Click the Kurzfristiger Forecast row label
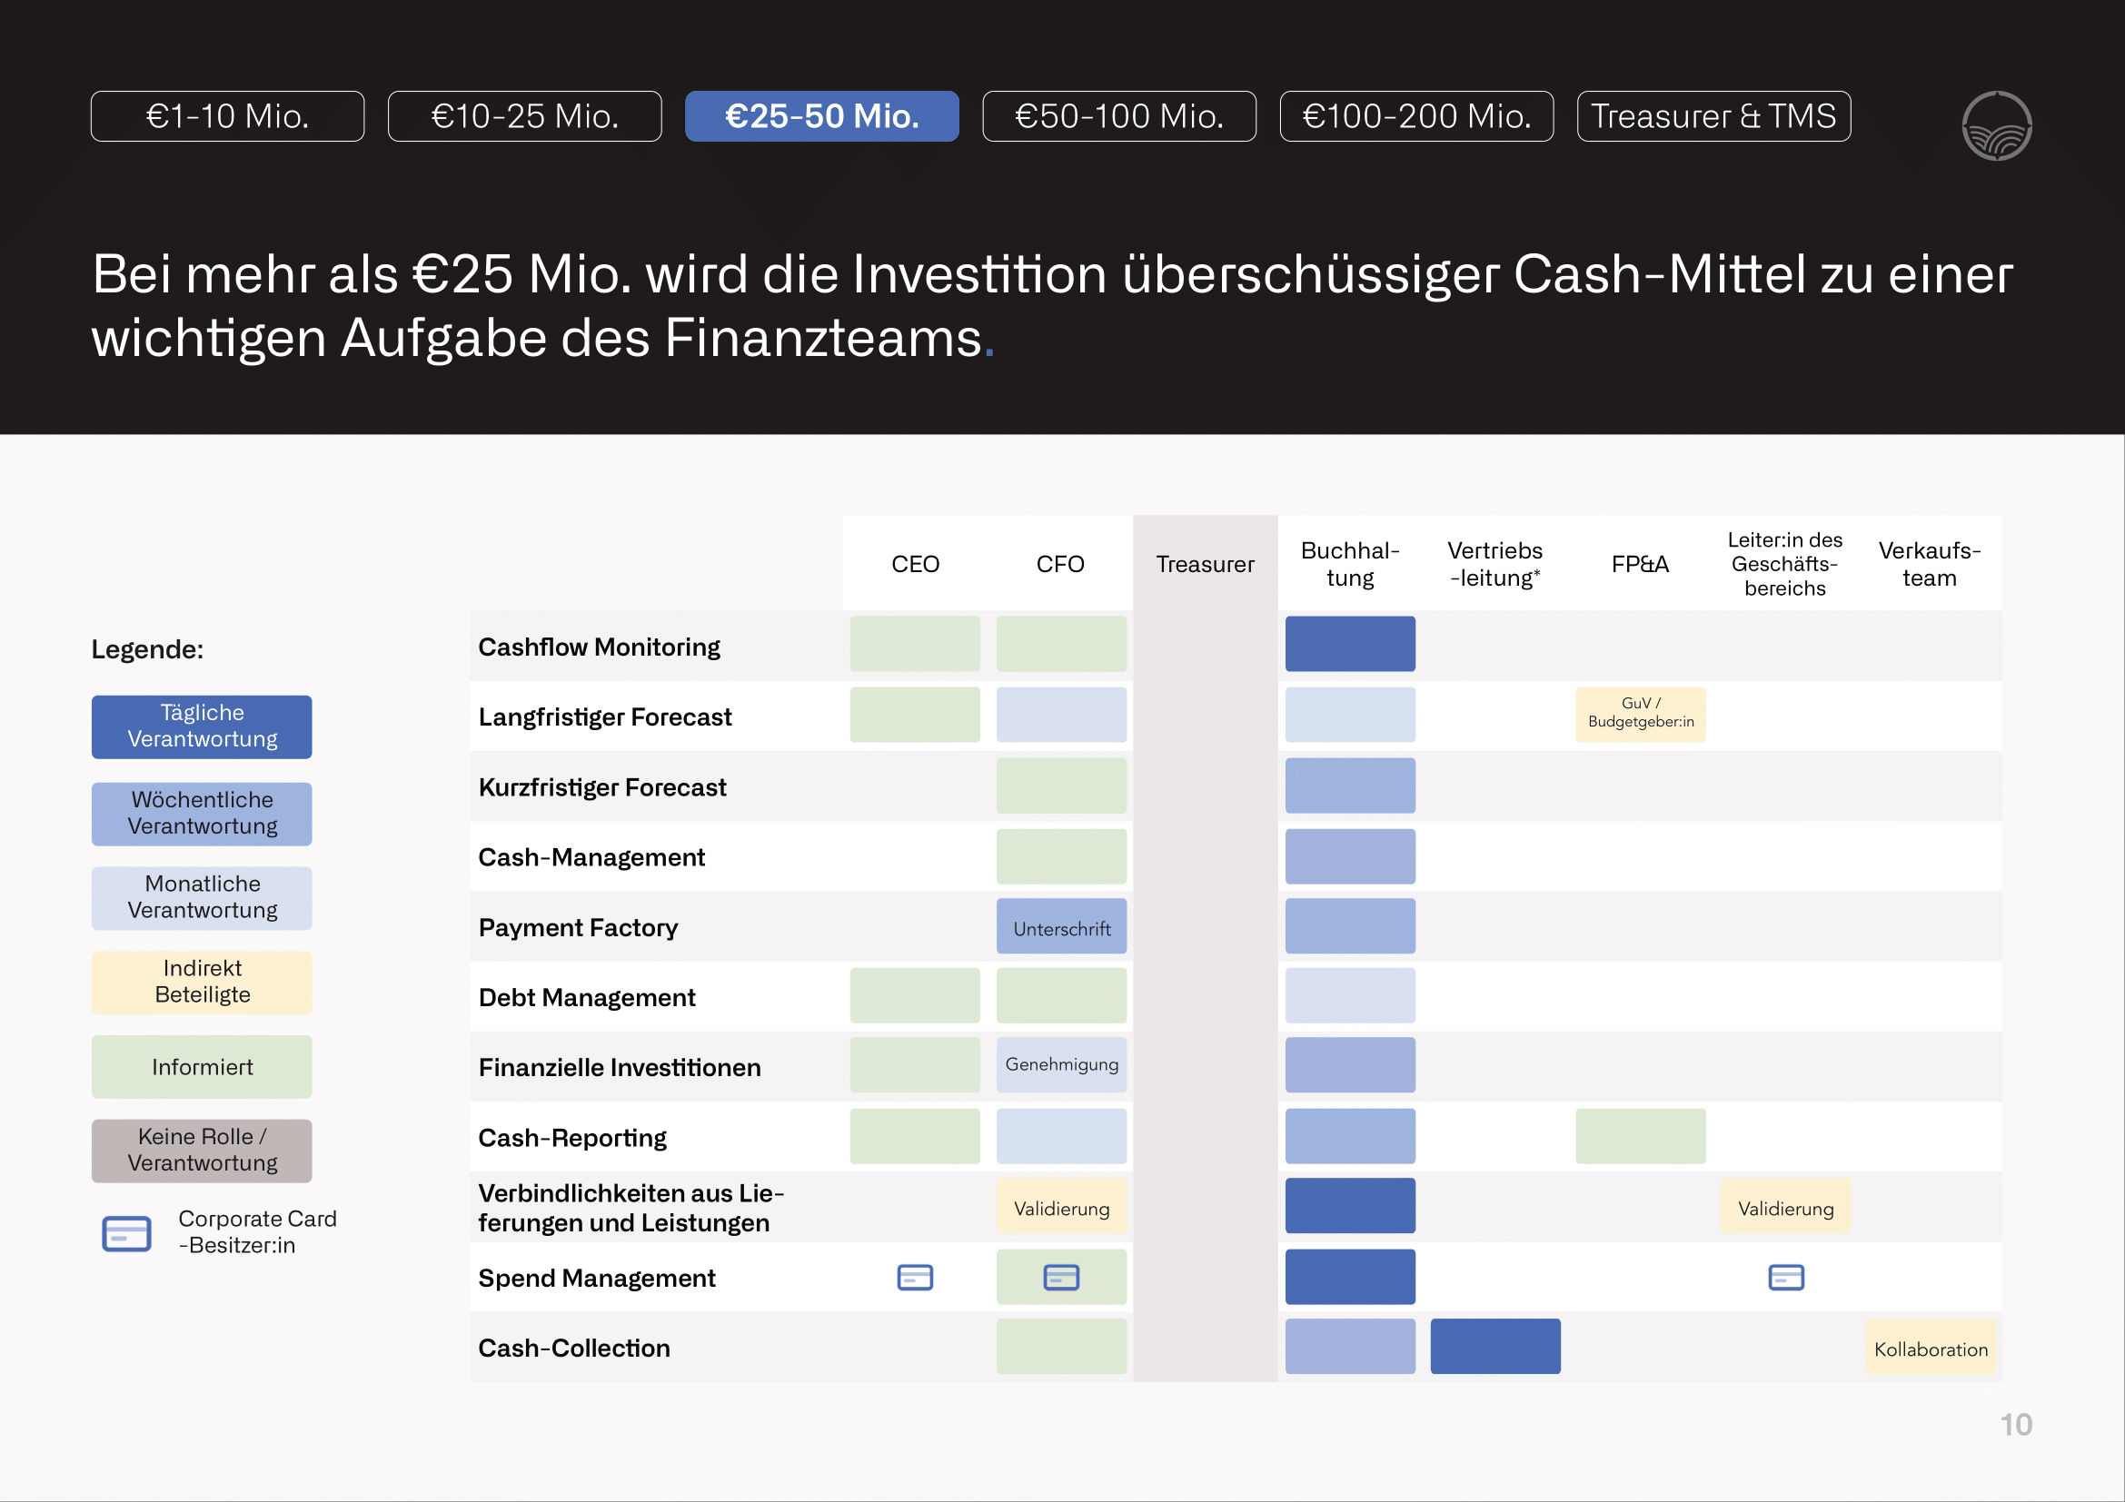The width and height of the screenshot is (2125, 1502). click(602, 787)
